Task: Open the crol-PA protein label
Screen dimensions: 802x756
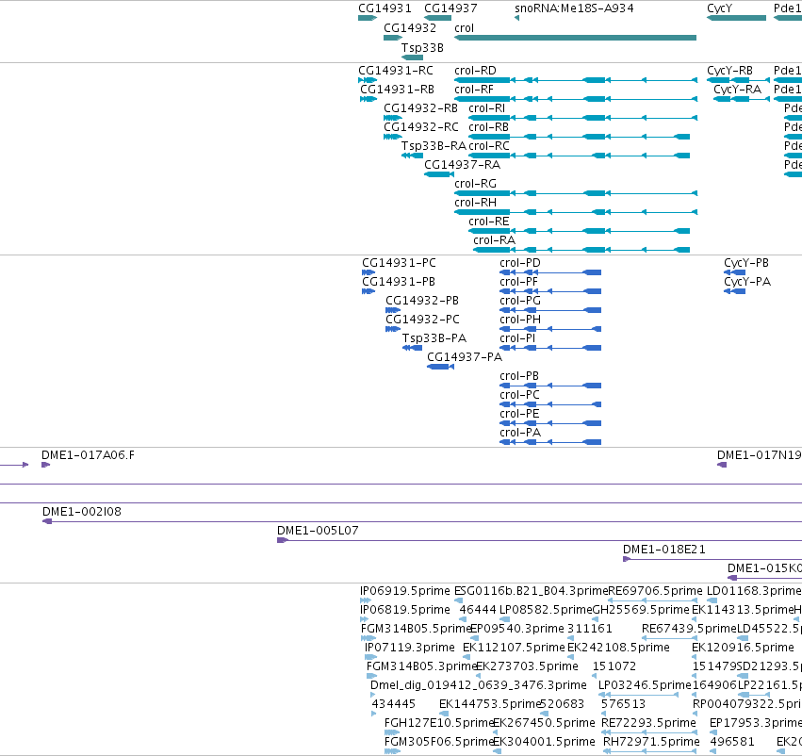Action: click(x=520, y=433)
